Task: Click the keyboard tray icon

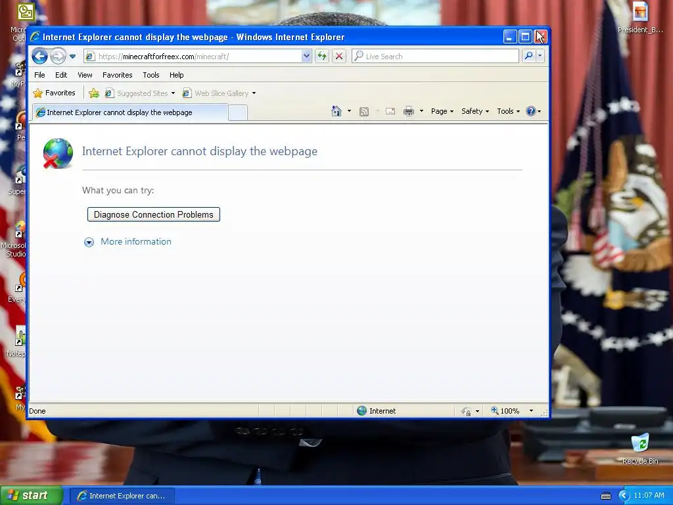Action: pos(605,496)
